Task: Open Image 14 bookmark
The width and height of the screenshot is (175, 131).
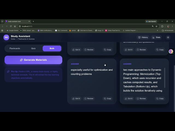Action: (99, 30)
